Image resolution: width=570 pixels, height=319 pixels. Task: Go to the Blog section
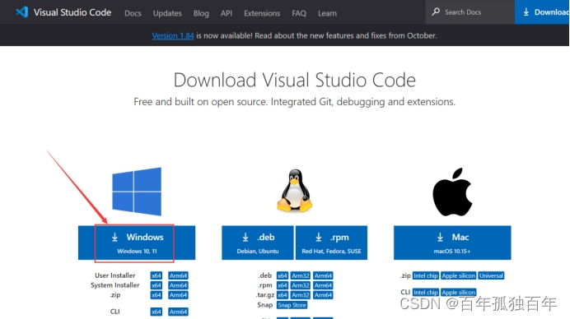point(201,13)
